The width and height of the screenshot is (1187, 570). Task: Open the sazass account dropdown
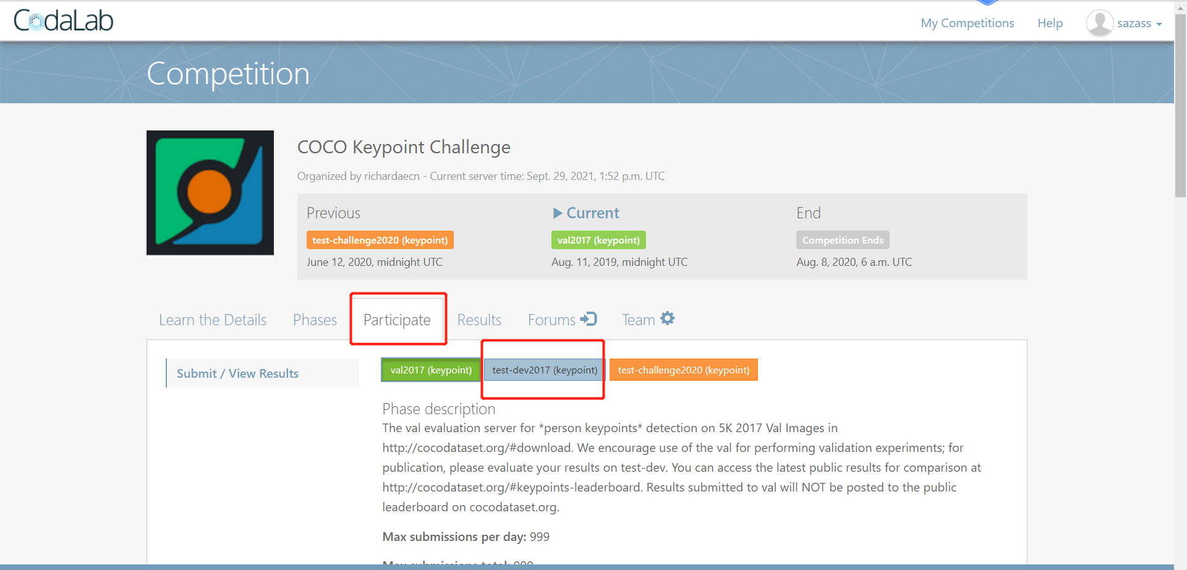[x=1133, y=23]
